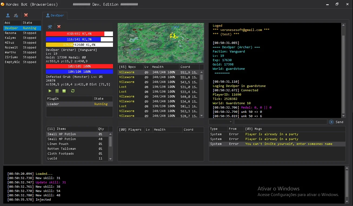
Task: Click the Type column header in messages
Action: (x=218, y=129)
